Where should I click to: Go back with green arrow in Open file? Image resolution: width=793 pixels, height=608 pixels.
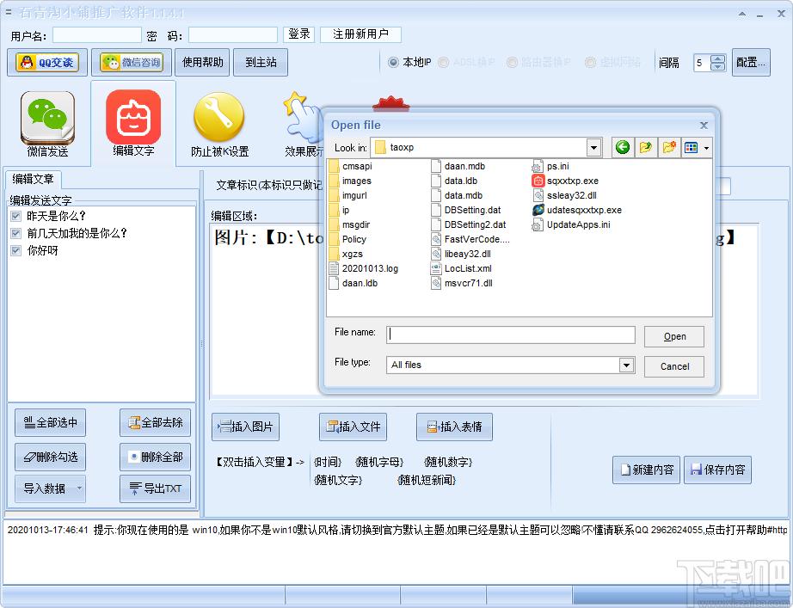[623, 147]
